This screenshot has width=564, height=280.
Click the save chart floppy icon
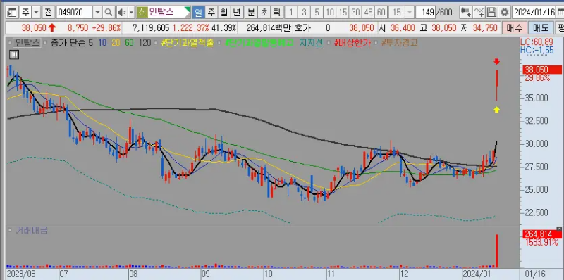point(491,13)
